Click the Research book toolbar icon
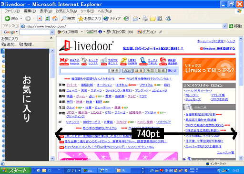This screenshot has height=174, width=244. pos(160,19)
